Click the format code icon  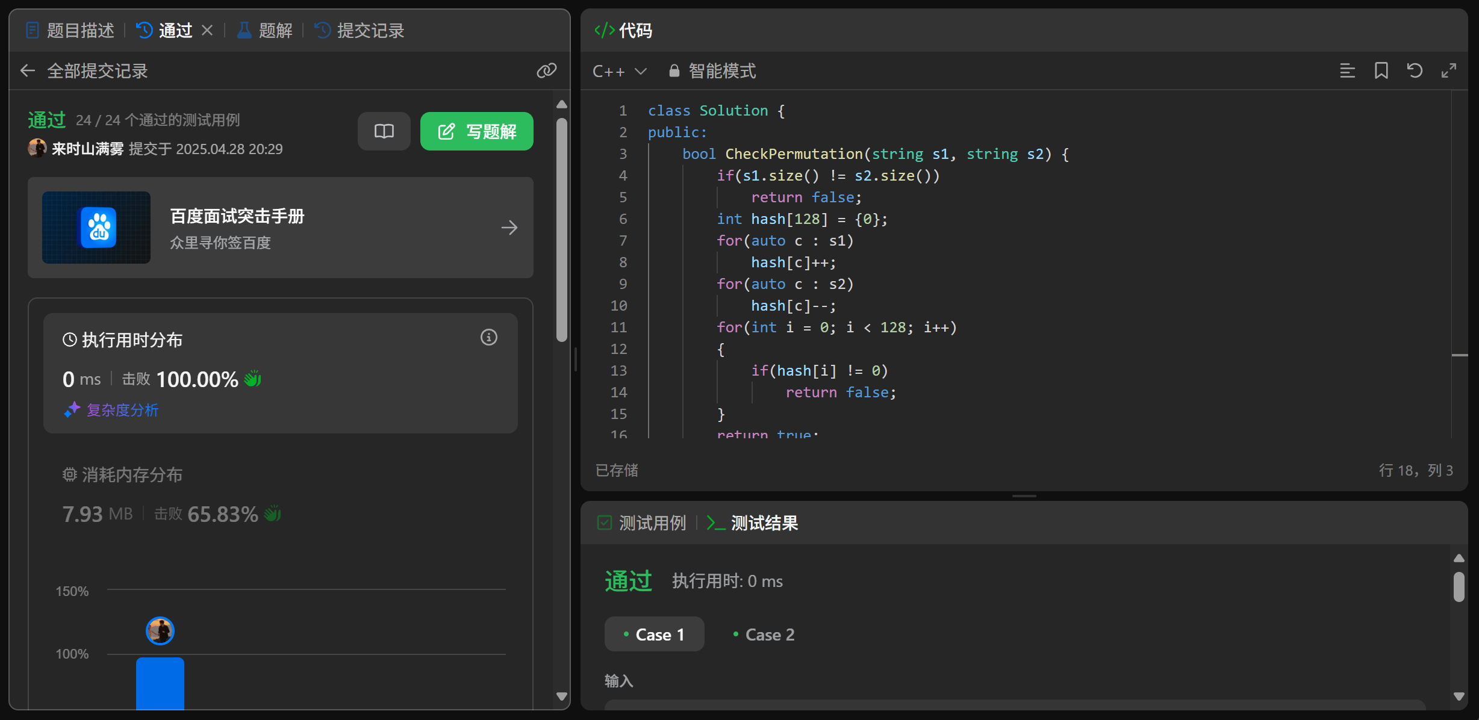(x=1347, y=71)
